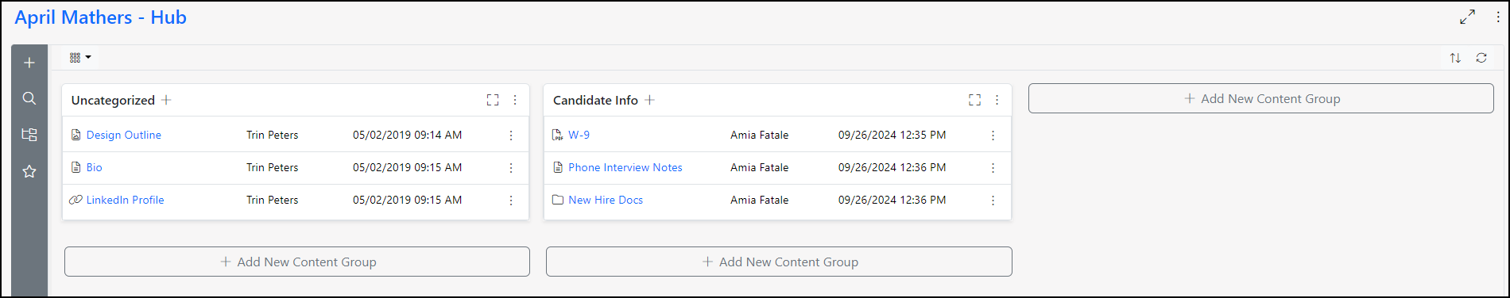1510x298 pixels.
Task: Click Trin Peters in the Design Outline row
Action: 273,135
